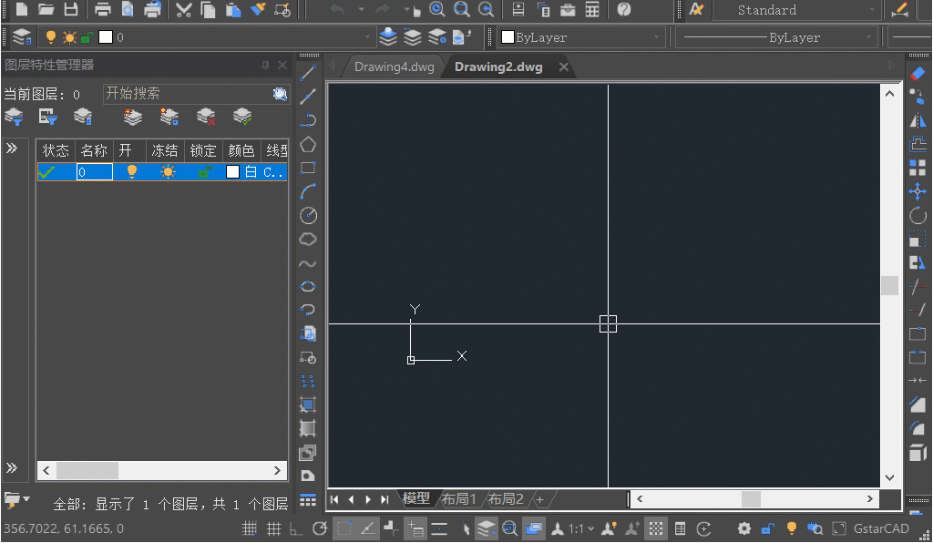Toggle the lock state of layer 0
The image size is (933, 543).
point(206,172)
